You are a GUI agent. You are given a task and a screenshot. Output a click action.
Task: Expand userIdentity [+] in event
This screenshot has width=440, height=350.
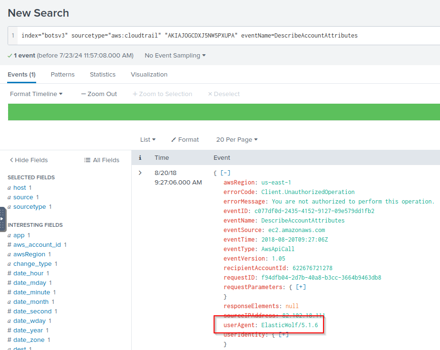pyautogui.click(x=284, y=335)
